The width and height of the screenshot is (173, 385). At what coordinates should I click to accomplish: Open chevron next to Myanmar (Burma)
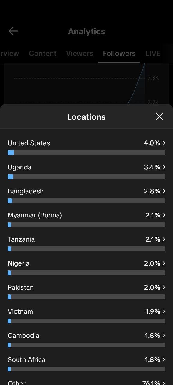point(164,215)
